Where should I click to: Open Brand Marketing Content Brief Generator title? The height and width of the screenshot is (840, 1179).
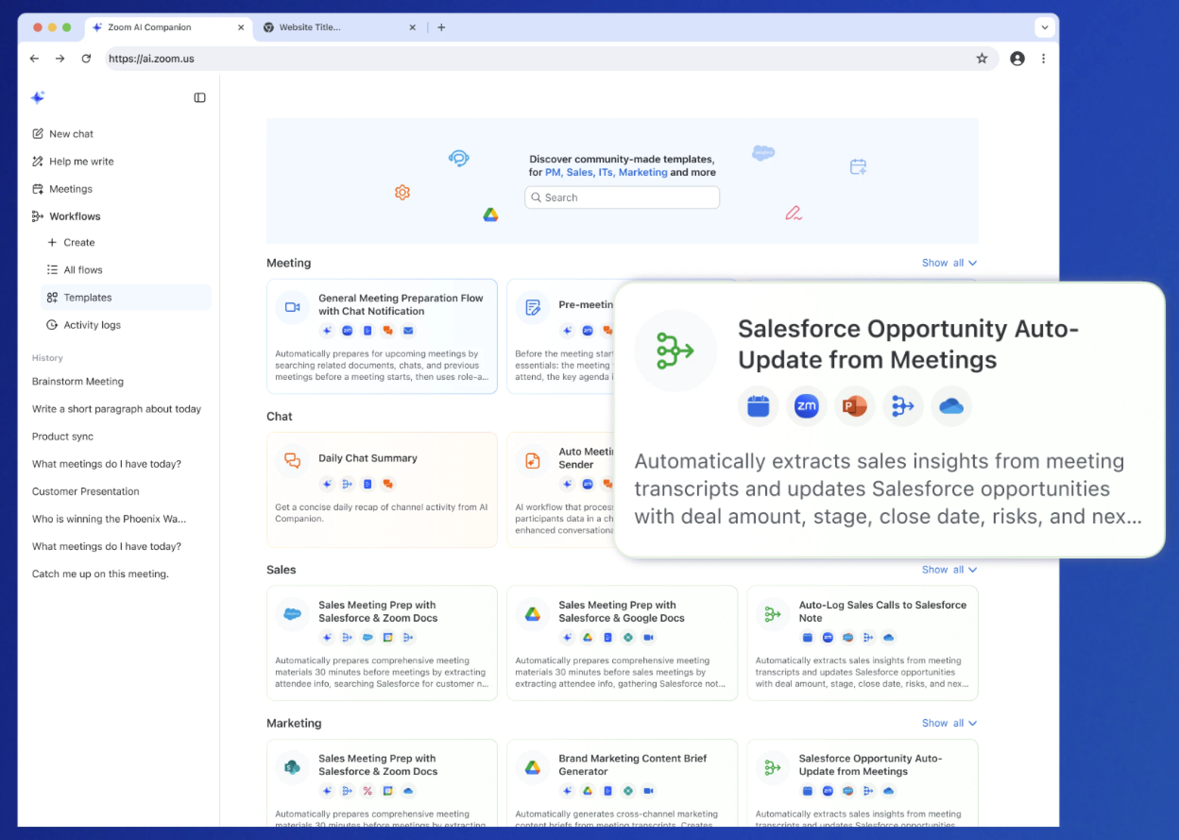pos(632,764)
